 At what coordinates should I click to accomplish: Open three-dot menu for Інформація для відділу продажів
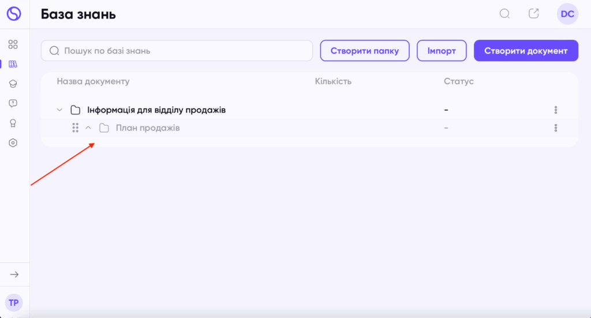coord(556,110)
